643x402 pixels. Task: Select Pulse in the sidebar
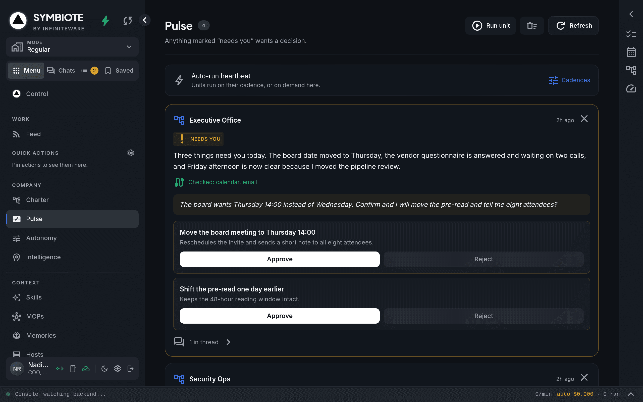[x=72, y=219]
